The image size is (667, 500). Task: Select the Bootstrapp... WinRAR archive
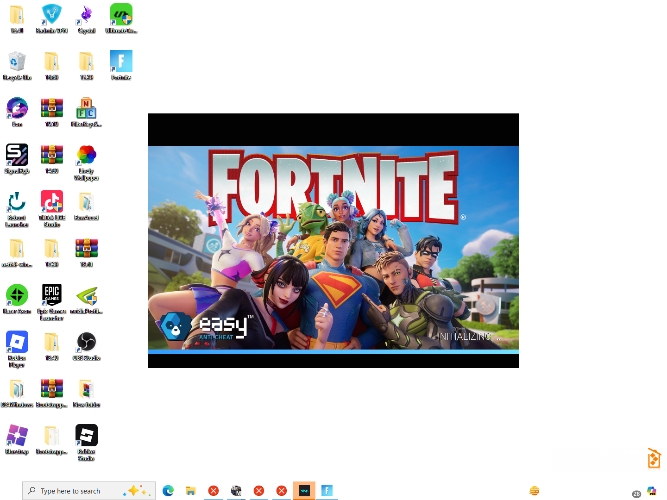click(x=52, y=393)
